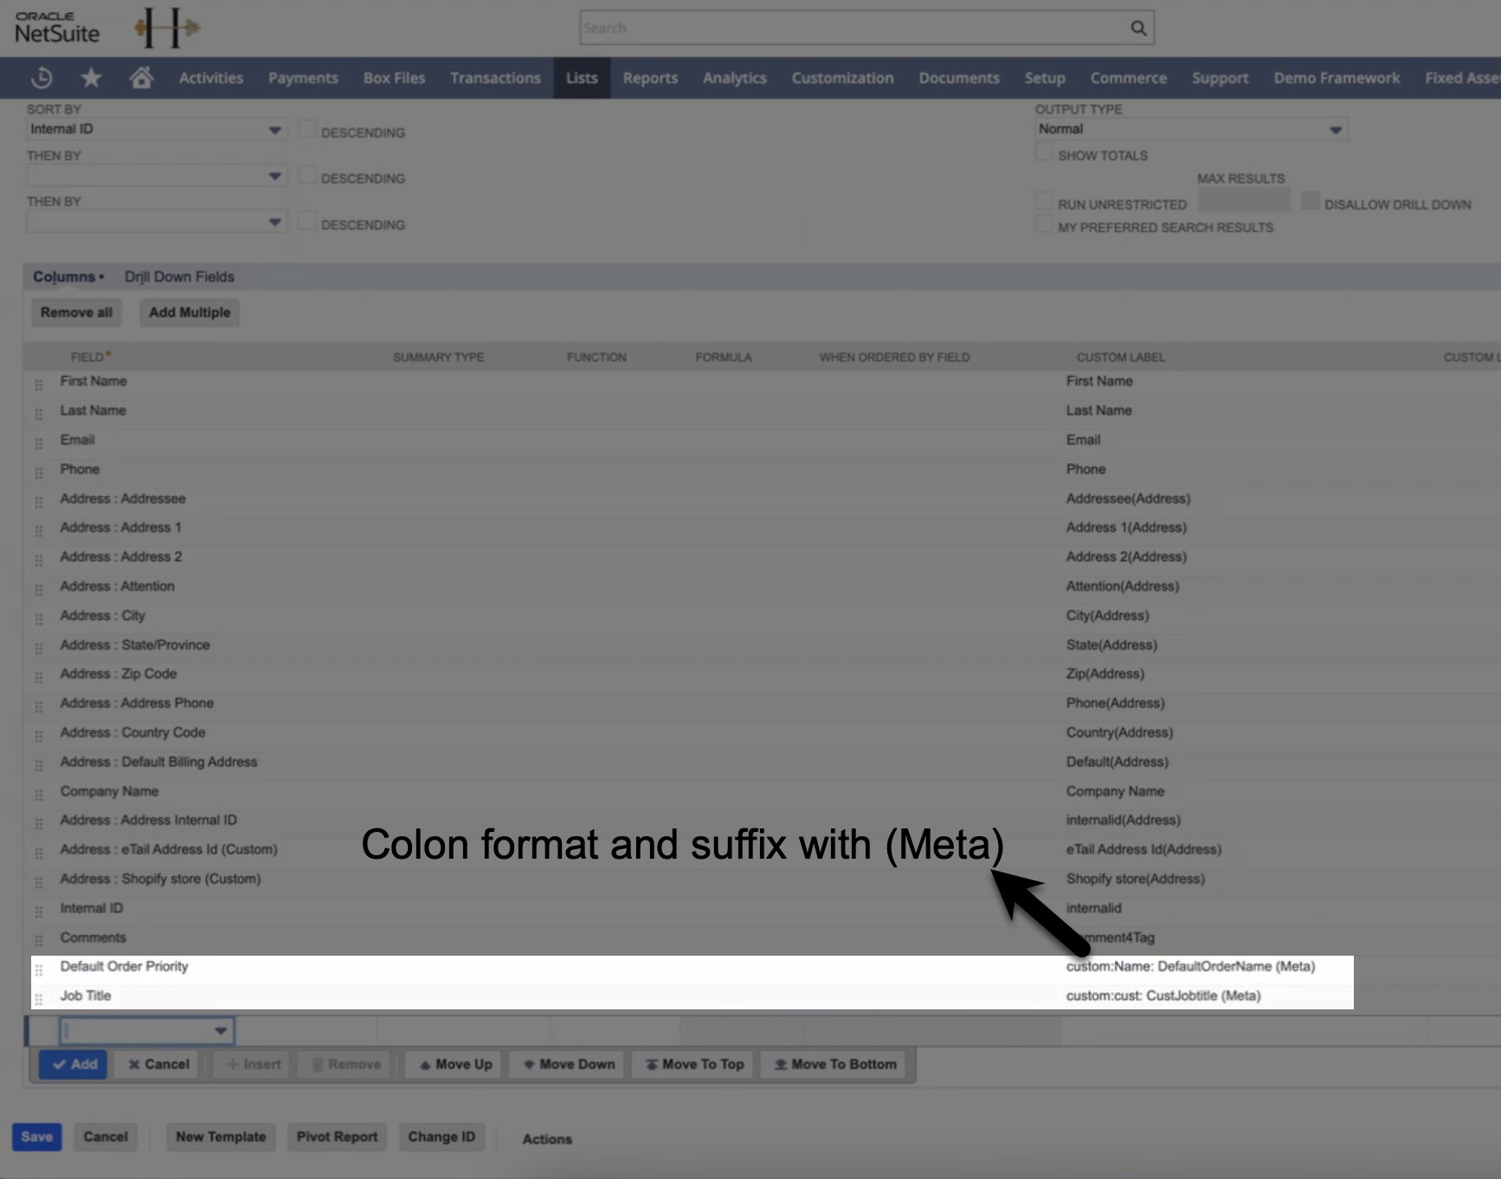This screenshot has width=1501, height=1179.
Task: Grab the drag handle of Internal ID row
Action: click(x=39, y=912)
